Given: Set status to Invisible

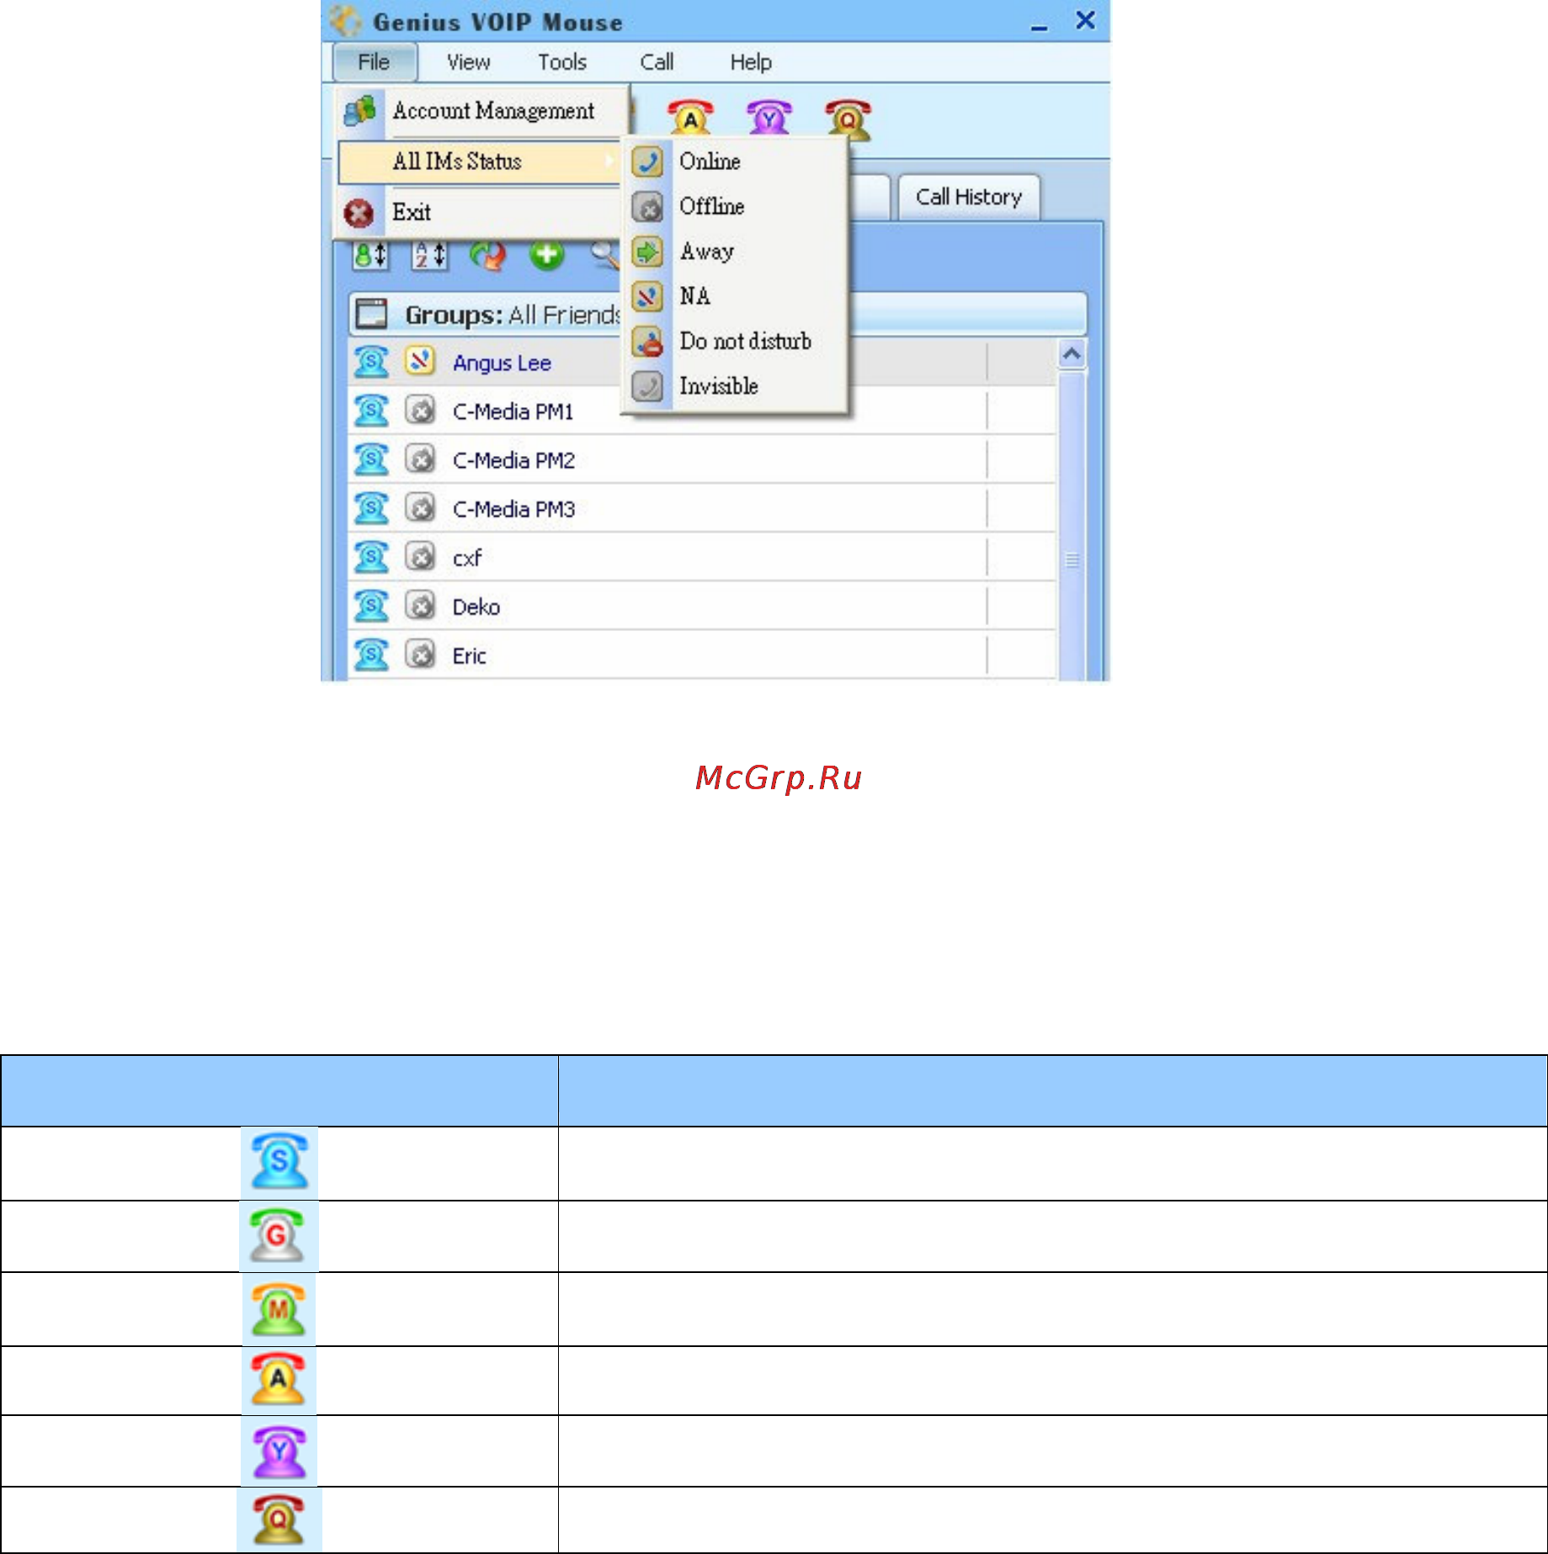Looking at the screenshot, I should [734, 386].
